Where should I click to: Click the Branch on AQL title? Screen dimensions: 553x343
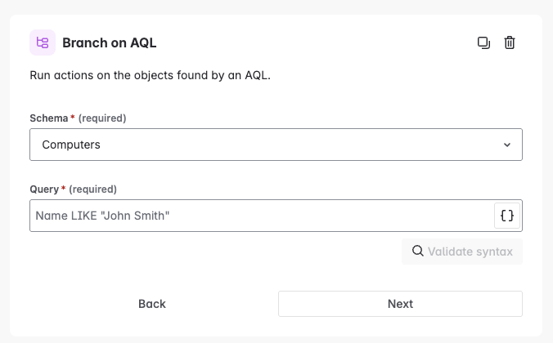click(x=109, y=42)
